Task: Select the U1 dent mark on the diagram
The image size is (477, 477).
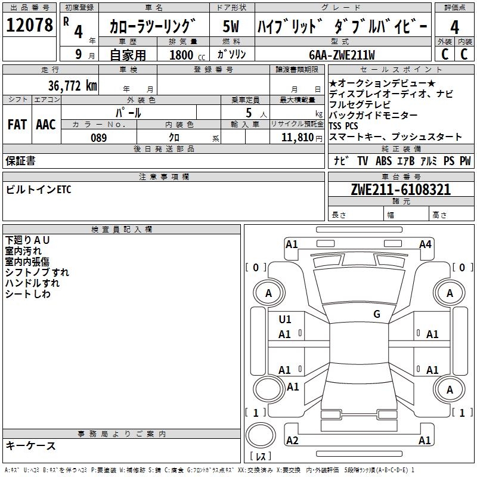Action: click(285, 320)
